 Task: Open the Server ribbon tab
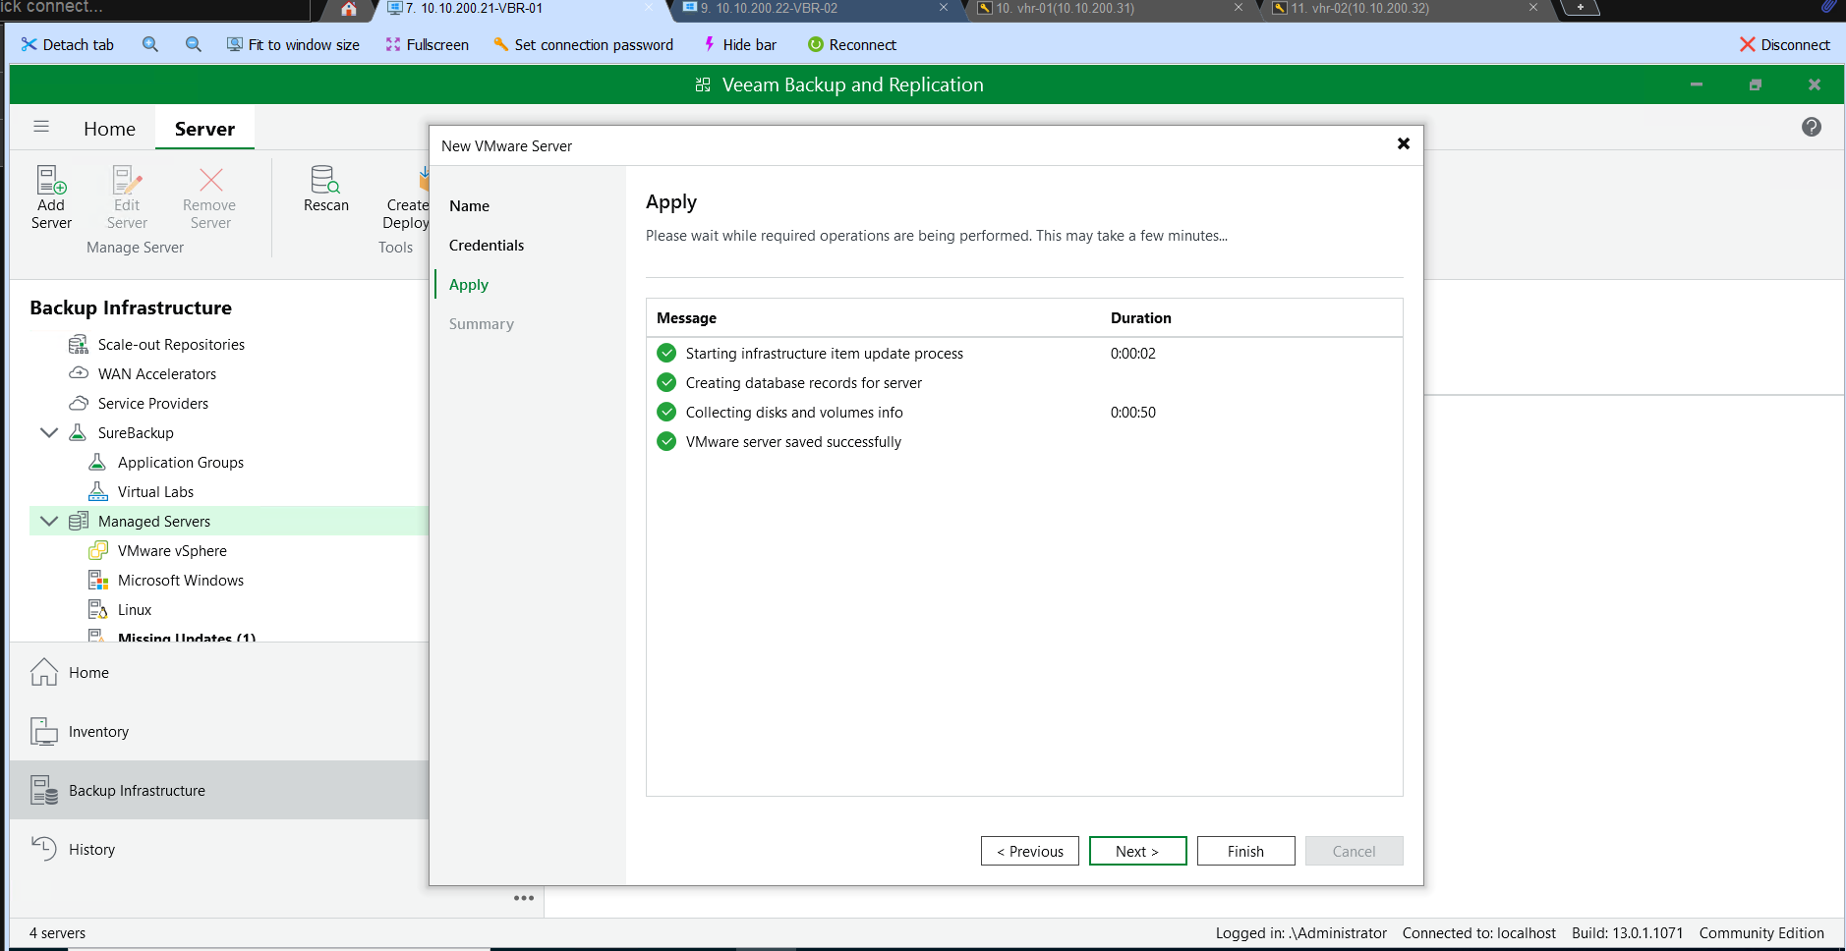[204, 129]
